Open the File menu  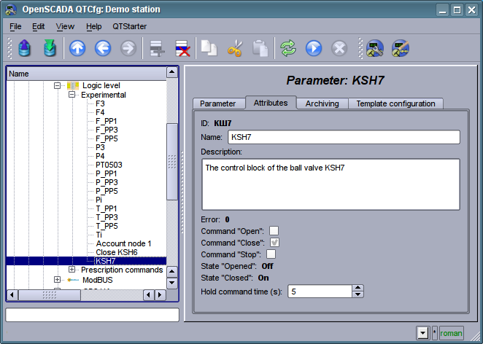coord(15,26)
